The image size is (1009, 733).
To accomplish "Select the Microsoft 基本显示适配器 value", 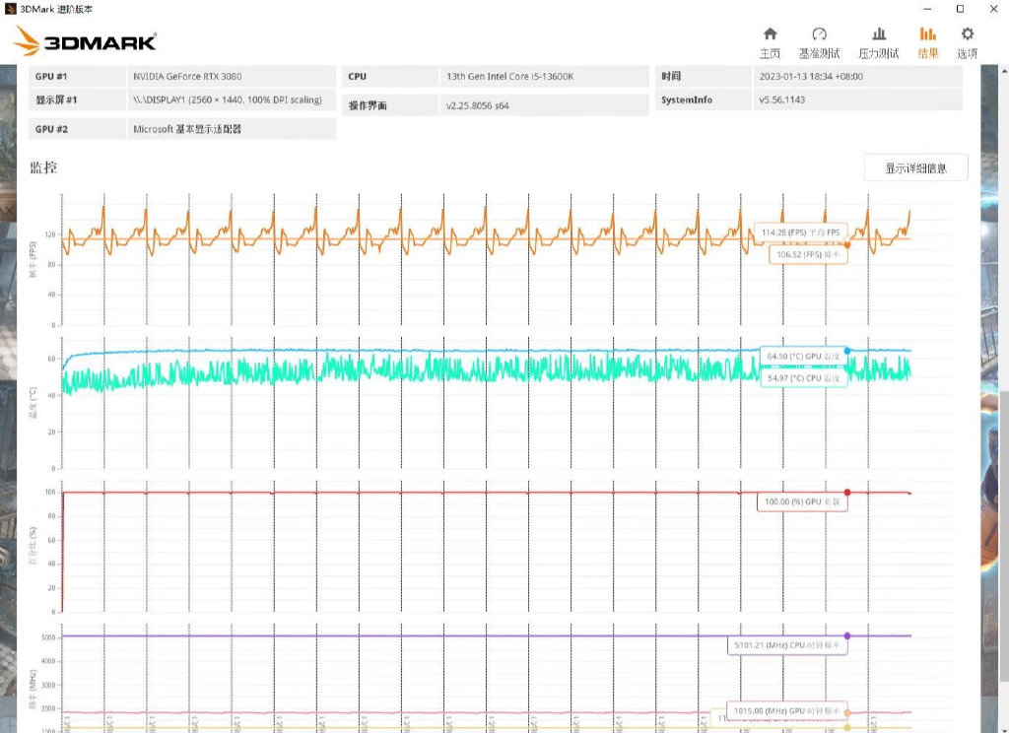I will pyautogui.click(x=186, y=129).
